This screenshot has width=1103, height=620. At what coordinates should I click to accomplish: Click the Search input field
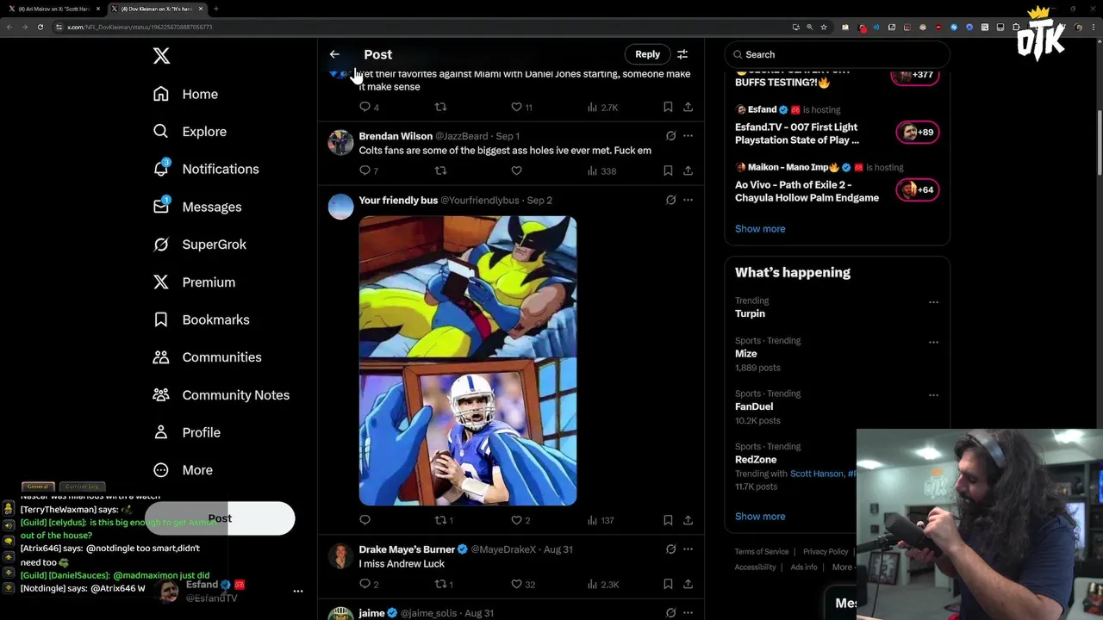[837, 54]
